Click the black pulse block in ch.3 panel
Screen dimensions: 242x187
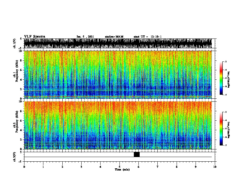coord(137,154)
